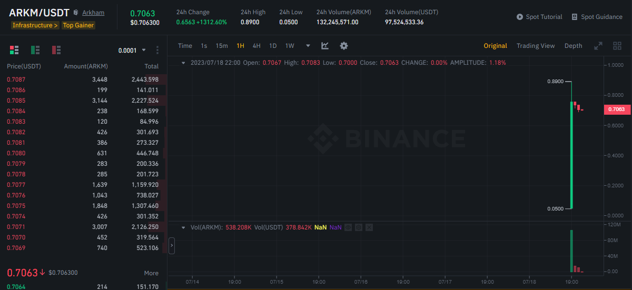Collapse the Vol(ARKM) legend
The image size is (632, 290).
tap(183, 227)
